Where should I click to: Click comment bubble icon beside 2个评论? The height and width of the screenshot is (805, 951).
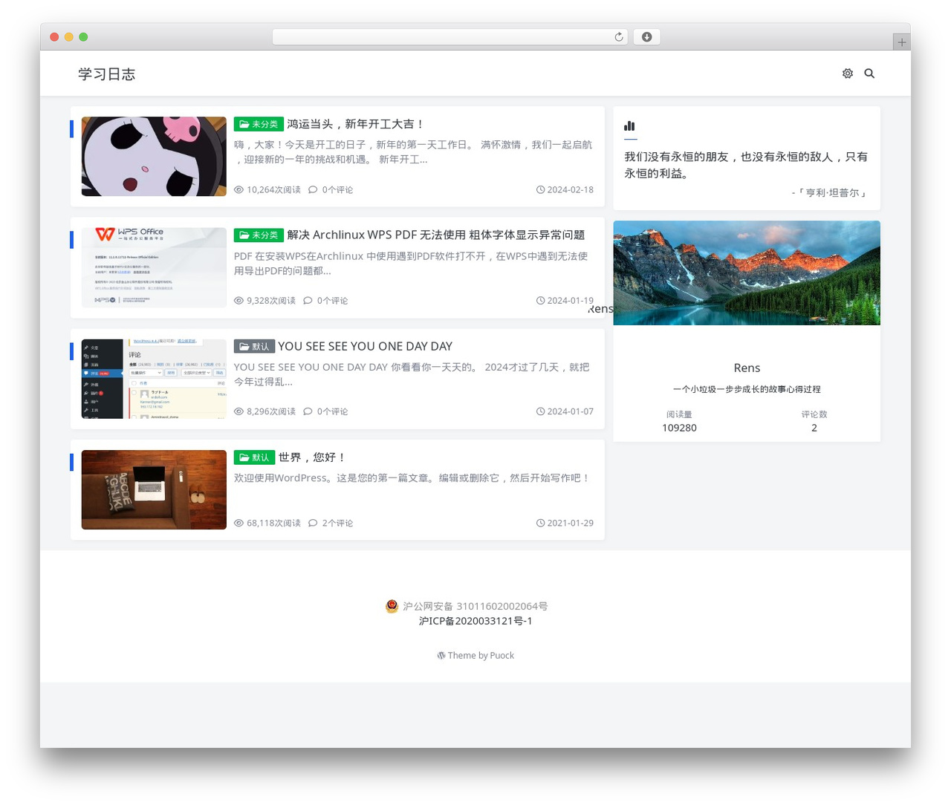313,524
